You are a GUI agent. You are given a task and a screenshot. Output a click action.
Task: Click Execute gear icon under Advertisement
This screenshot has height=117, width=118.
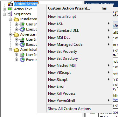pos(22,45)
